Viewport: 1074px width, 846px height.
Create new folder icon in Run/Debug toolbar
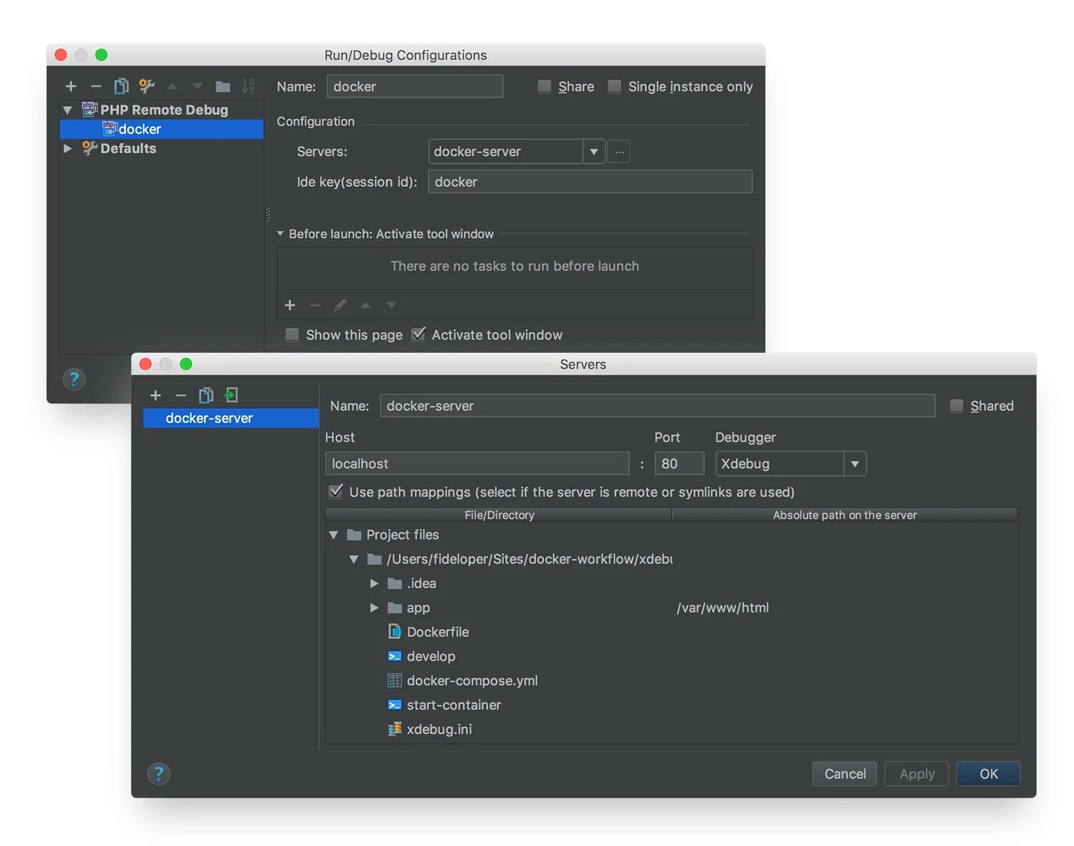[x=223, y=87]
